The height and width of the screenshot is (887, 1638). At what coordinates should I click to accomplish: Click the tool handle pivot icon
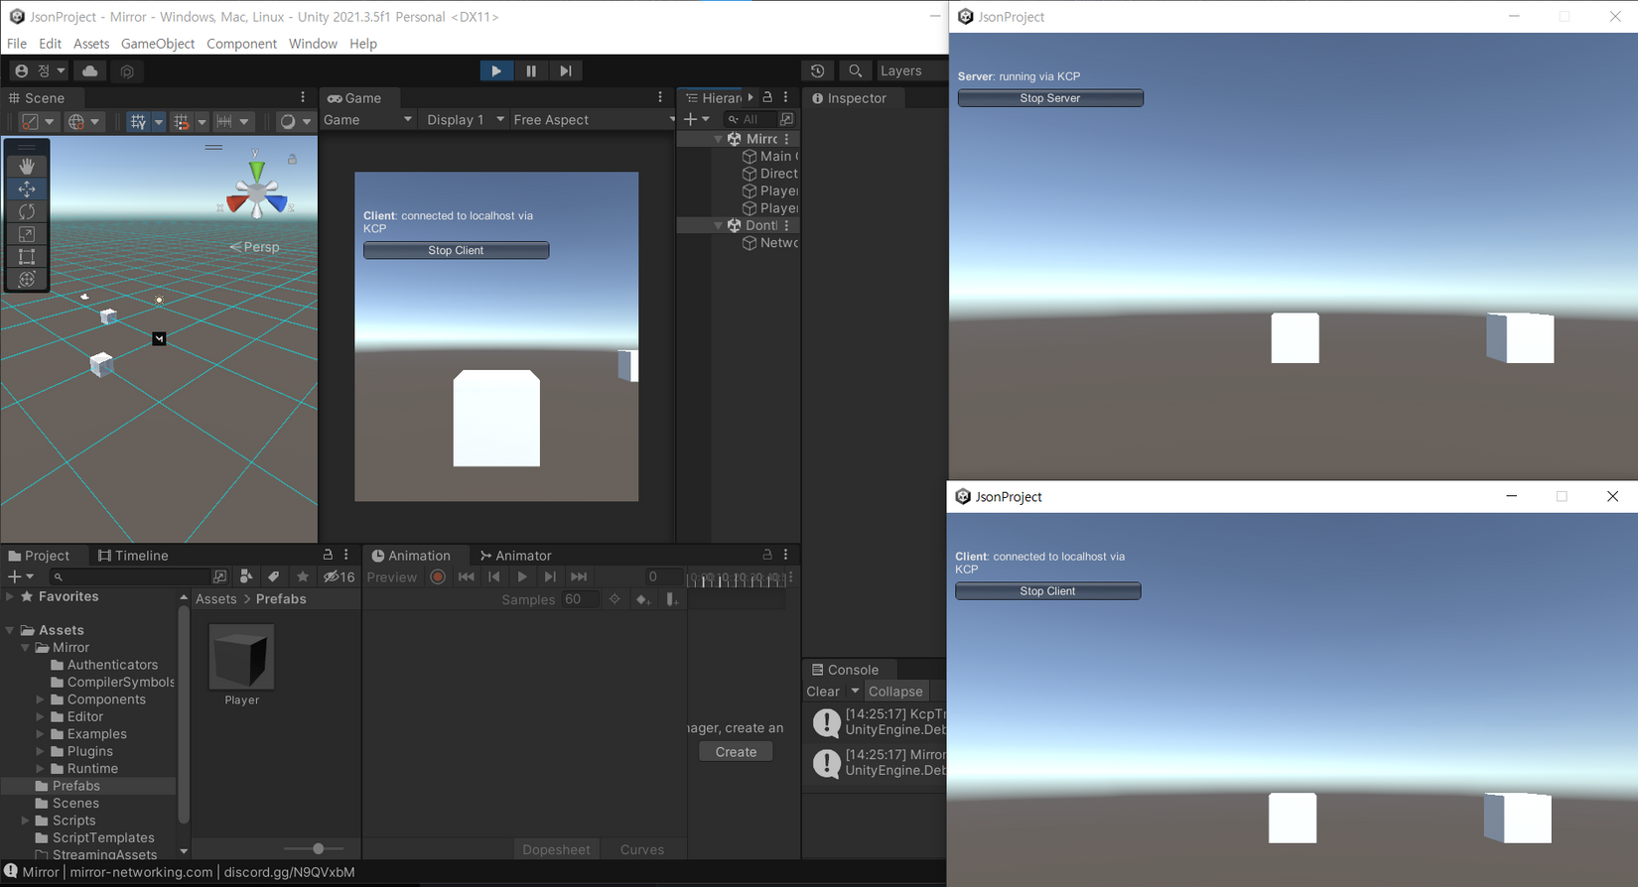click(37, 121)
